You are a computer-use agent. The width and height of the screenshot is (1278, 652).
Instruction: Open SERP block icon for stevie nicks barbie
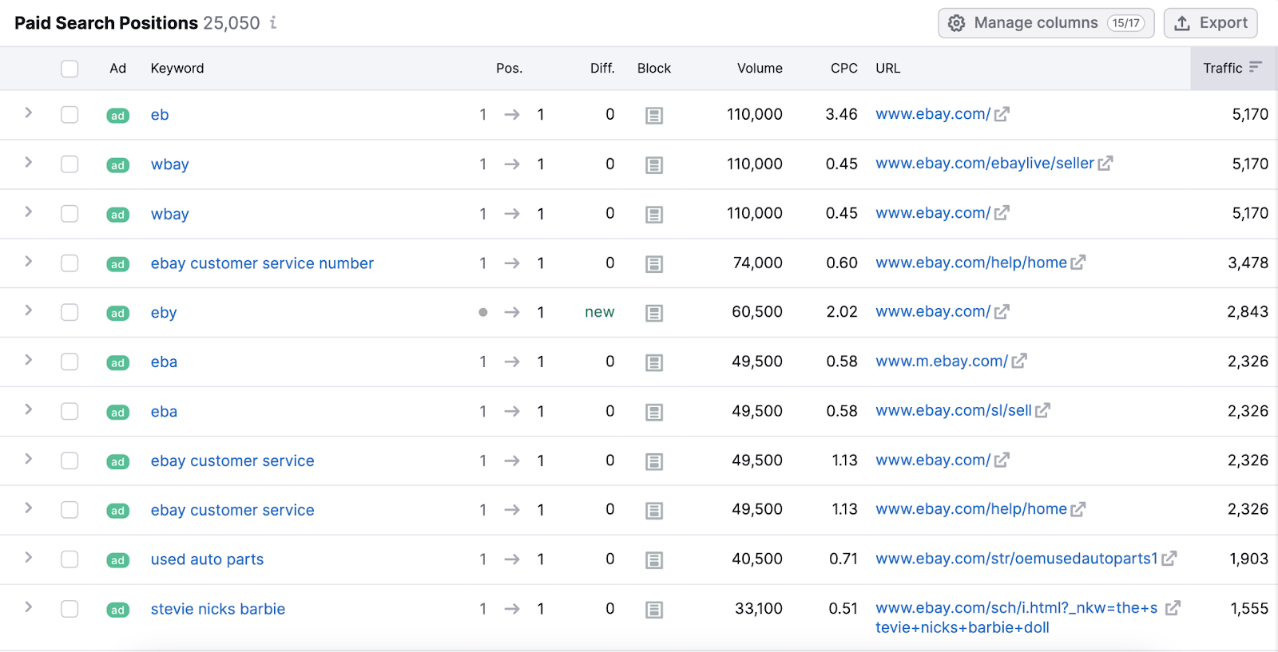pos(654,610)
